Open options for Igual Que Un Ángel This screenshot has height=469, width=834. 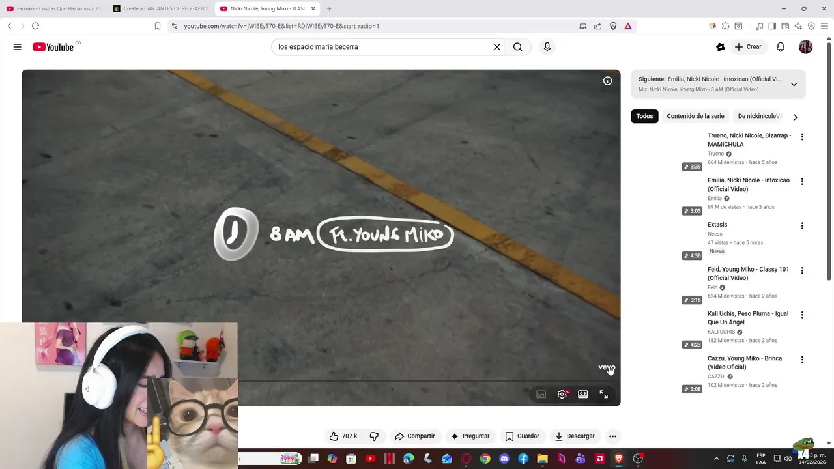[x=802, y=315]
